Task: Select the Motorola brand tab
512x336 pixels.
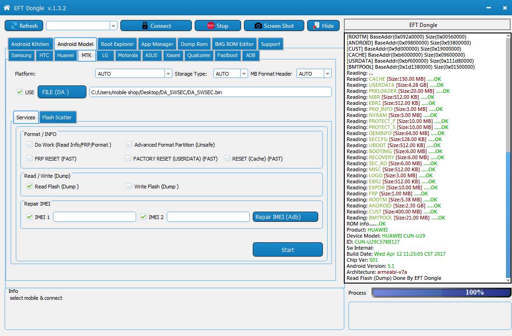Action: [128, 55]
